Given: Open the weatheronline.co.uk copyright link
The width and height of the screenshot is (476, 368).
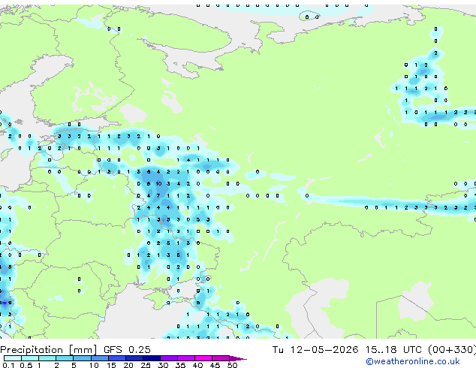Looking at the screenshot, I should 413,361.
